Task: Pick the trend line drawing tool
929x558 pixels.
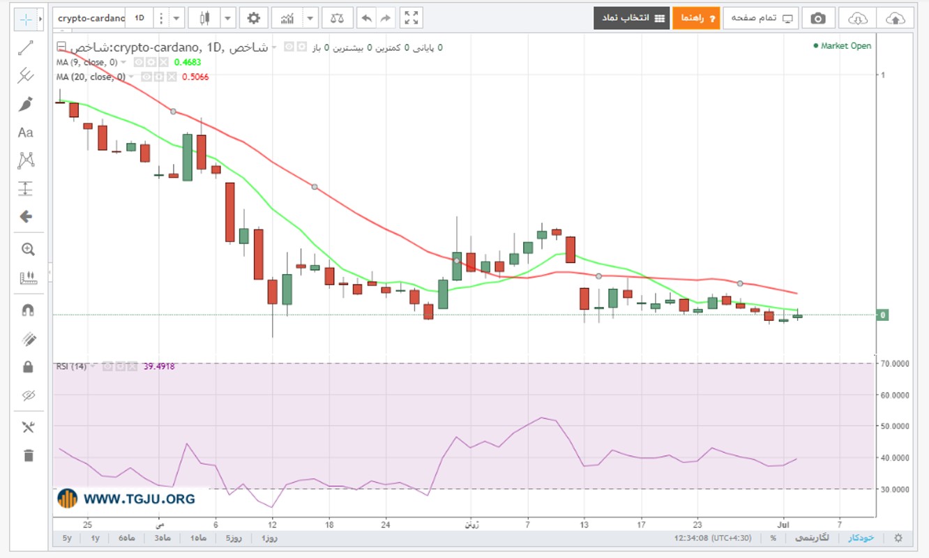Action: click(x=26, y=48)
